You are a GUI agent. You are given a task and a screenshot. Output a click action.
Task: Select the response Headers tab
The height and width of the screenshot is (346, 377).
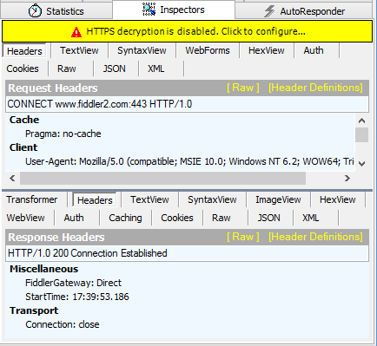[95, 200]
